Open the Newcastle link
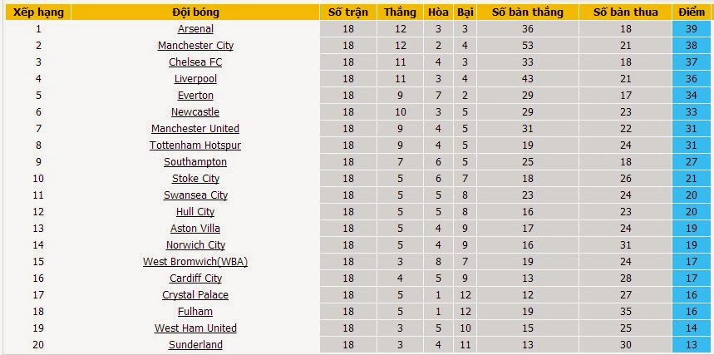 coord(195,112)
